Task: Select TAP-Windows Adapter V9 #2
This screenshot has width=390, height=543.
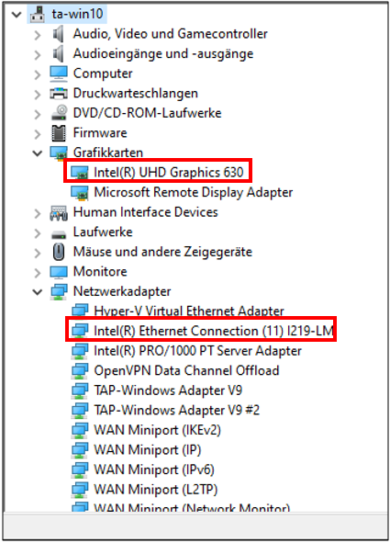Action: (x=177, y=411)
